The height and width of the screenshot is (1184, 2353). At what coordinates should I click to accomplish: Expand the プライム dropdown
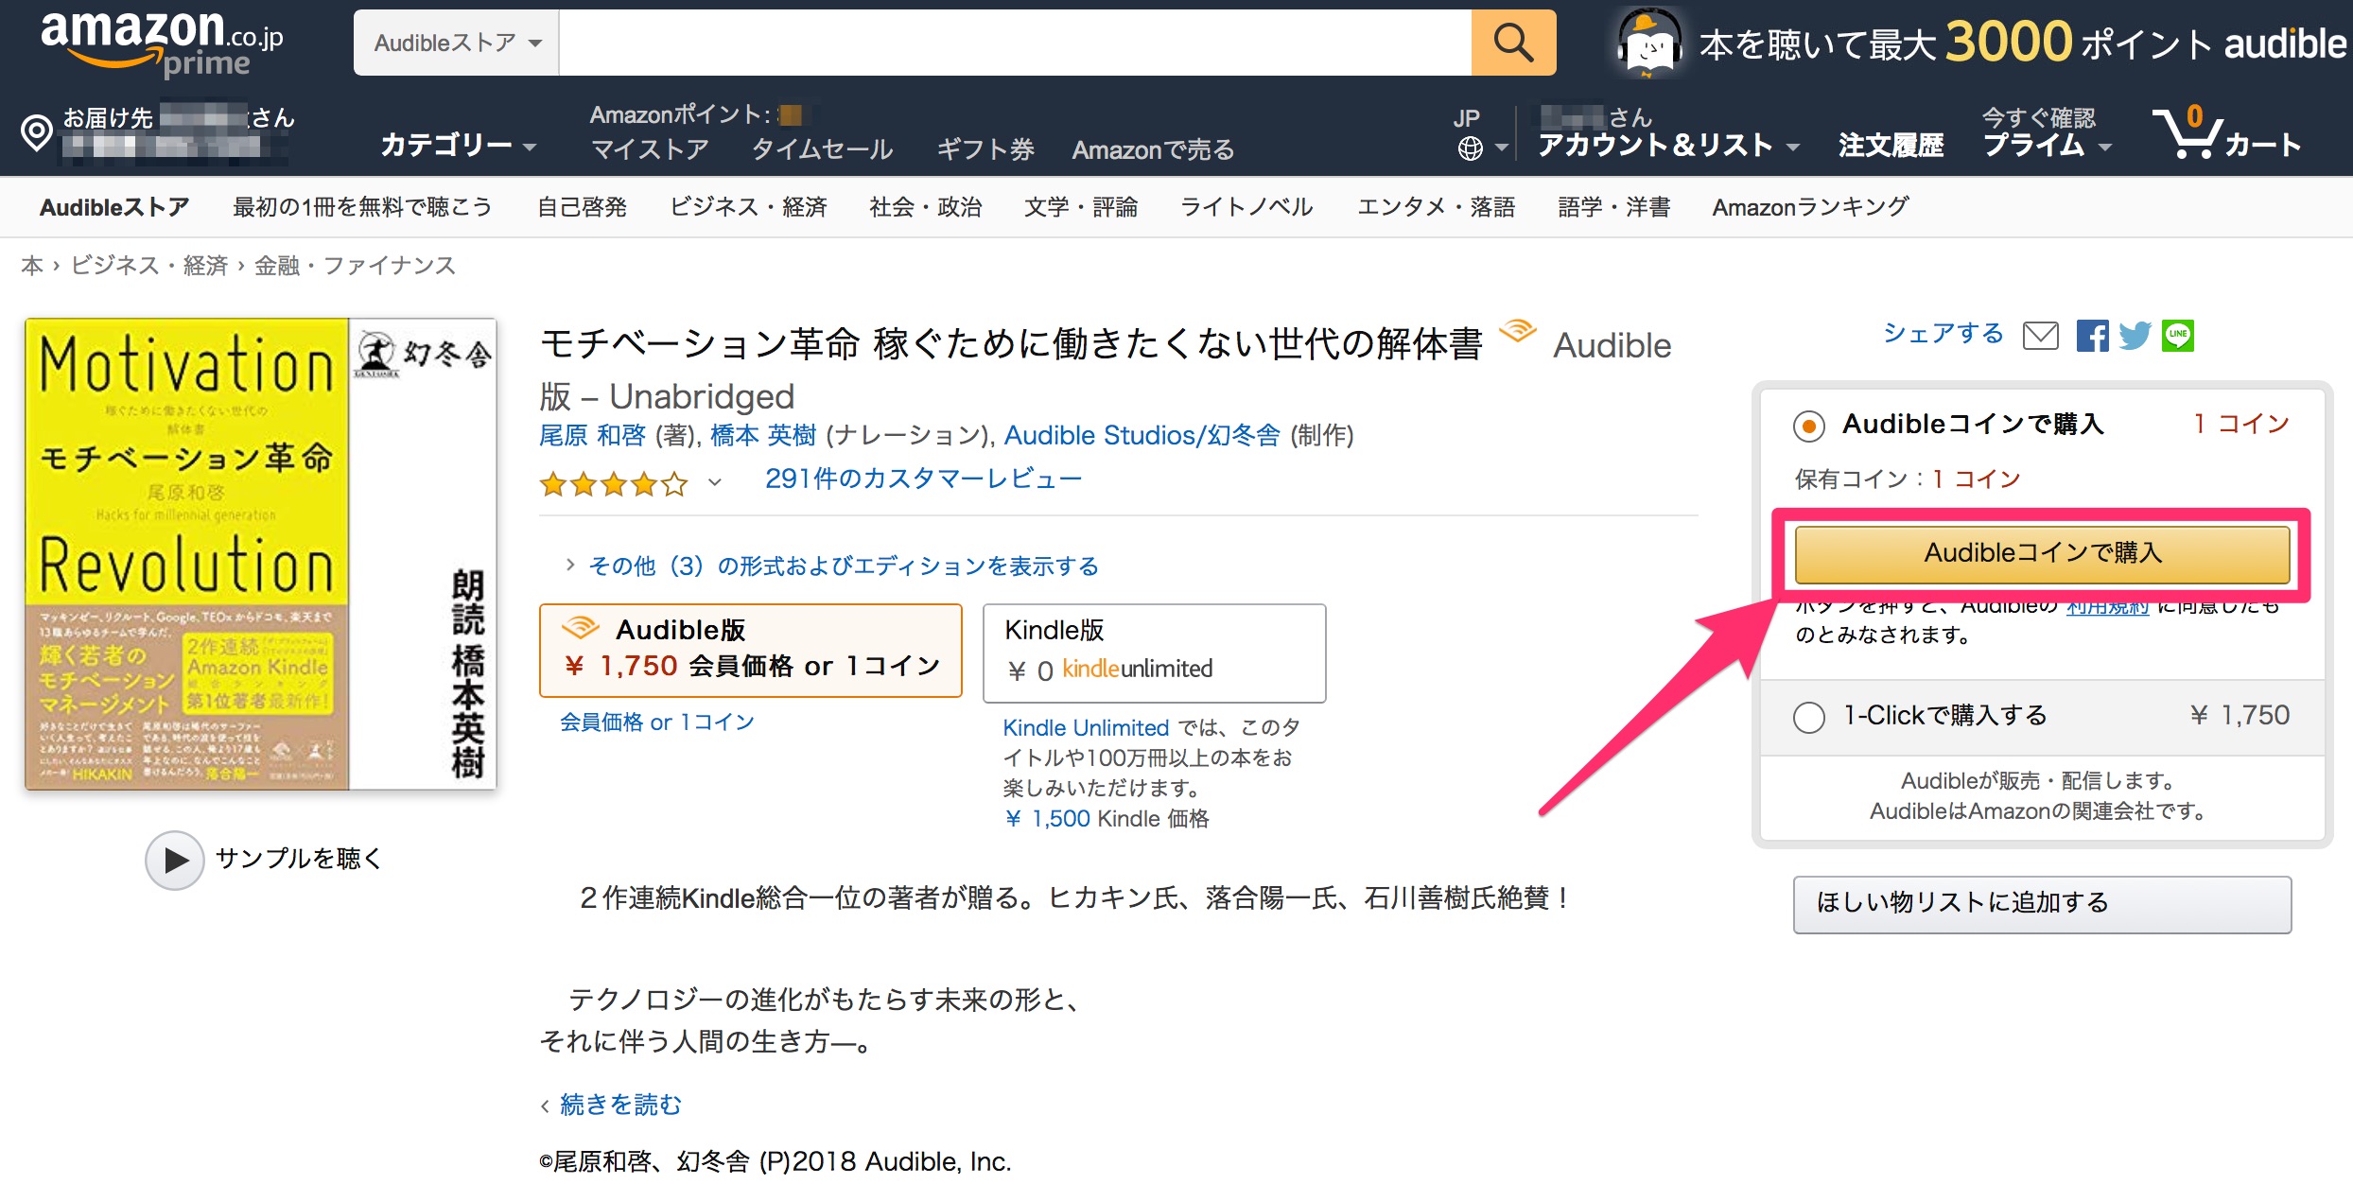click(2047, 145)
